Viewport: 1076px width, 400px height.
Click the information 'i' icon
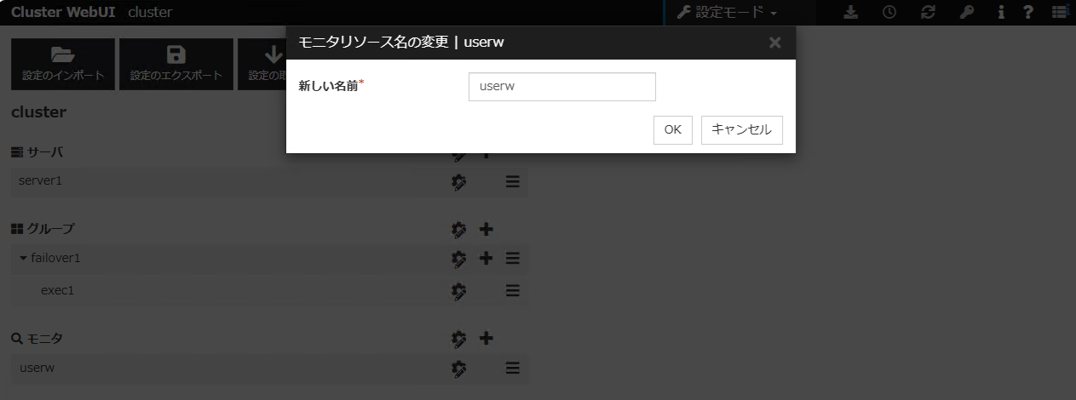click(x=1001, y=13)
